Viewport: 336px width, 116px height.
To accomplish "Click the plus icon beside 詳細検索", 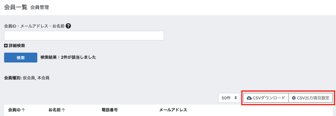I will (x=6, y=45).
